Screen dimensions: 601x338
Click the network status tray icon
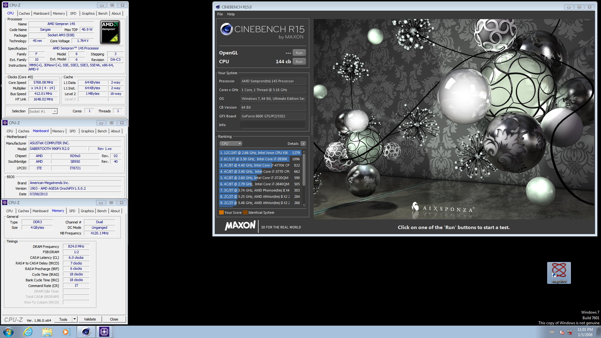coord(569,332)
